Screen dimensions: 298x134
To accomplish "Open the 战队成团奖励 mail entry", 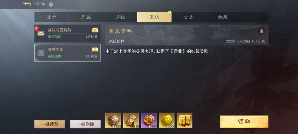I will pyautogui.click(x=68, y=33).
